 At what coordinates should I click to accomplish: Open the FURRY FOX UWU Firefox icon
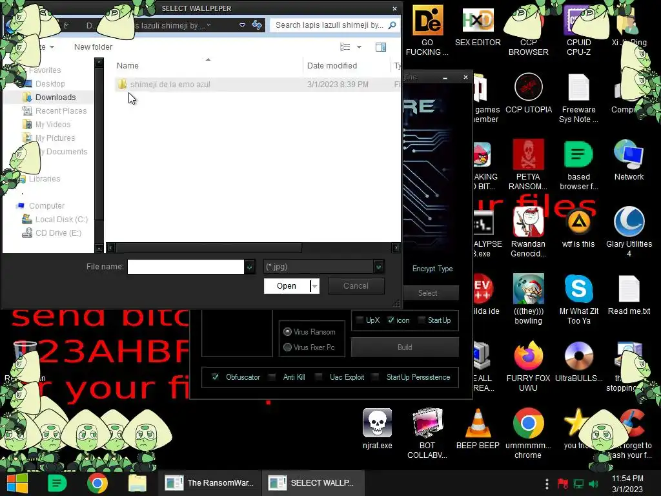(x=528, y=366)
